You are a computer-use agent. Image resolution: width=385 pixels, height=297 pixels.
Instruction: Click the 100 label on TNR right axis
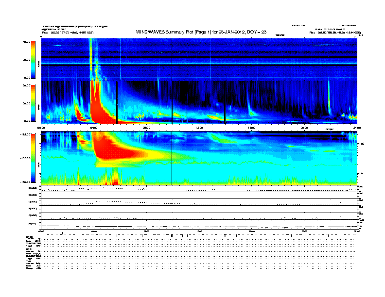[x=362, y=144]
